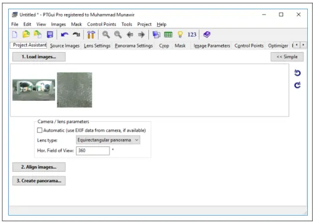This screenshot has width=313, height=222.
Task: Click the zoom in magnifier icon
Action: coord(106,35)
